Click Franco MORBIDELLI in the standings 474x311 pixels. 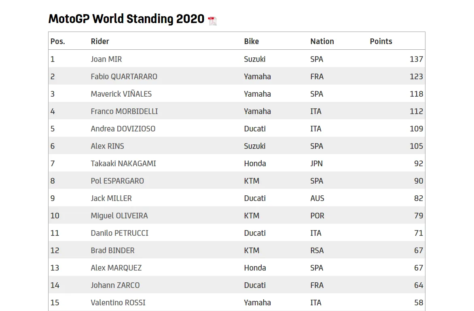pyautogui.click(x=124, y=112)
